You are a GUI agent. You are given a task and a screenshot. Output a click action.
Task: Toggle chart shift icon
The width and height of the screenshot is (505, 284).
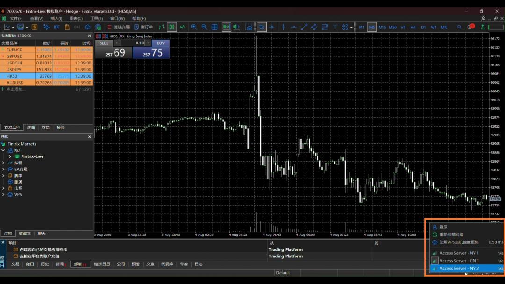[237, 28]
